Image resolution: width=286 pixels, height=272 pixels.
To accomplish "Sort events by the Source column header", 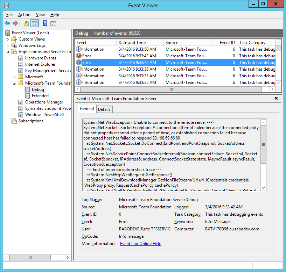I will coord(187,42).
